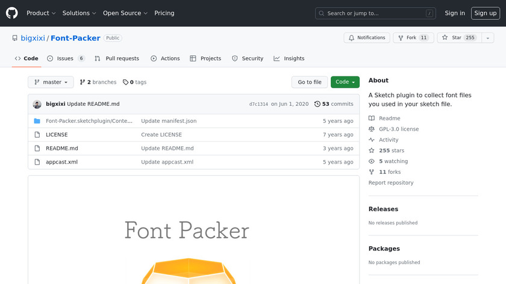Screen dimensions: 506x284
Task: Click the branches icon next to 2 branches
Action: [83, 82]
